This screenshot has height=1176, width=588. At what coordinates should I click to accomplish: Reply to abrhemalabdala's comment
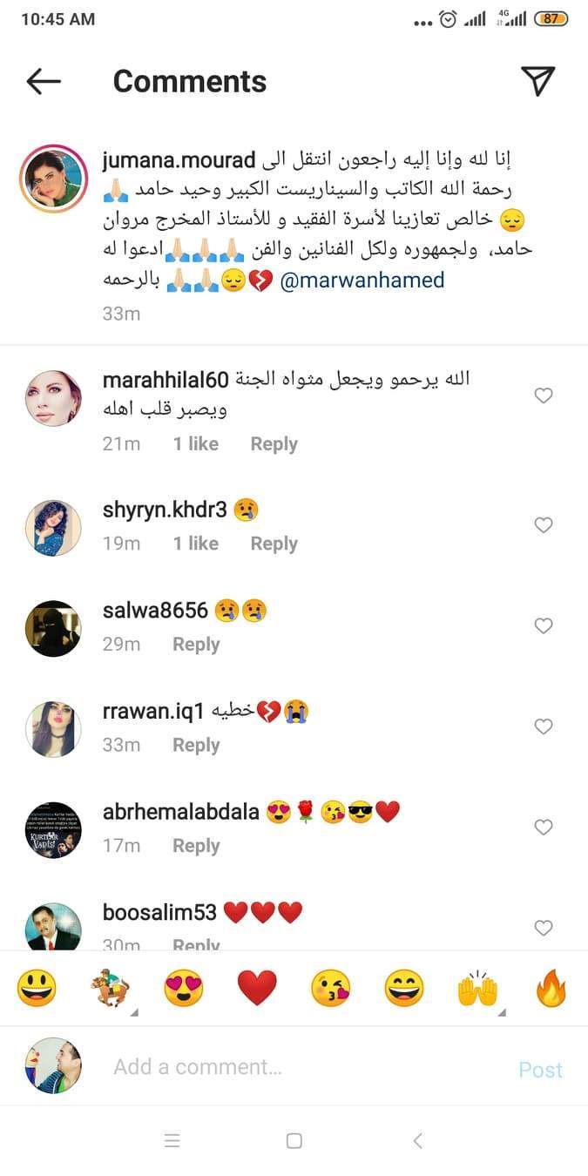click(x=196, y=846)
